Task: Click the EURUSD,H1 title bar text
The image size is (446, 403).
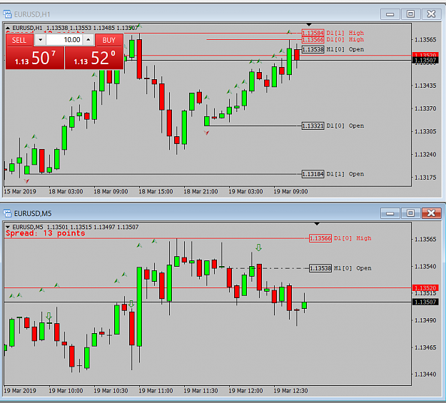Action: click(32, 14)
